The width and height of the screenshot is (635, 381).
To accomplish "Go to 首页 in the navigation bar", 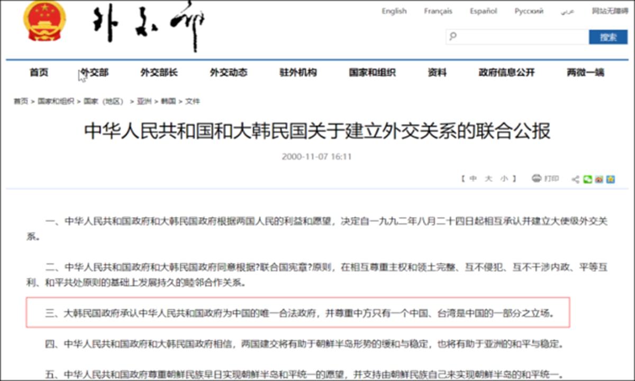I will pos(39,72).
